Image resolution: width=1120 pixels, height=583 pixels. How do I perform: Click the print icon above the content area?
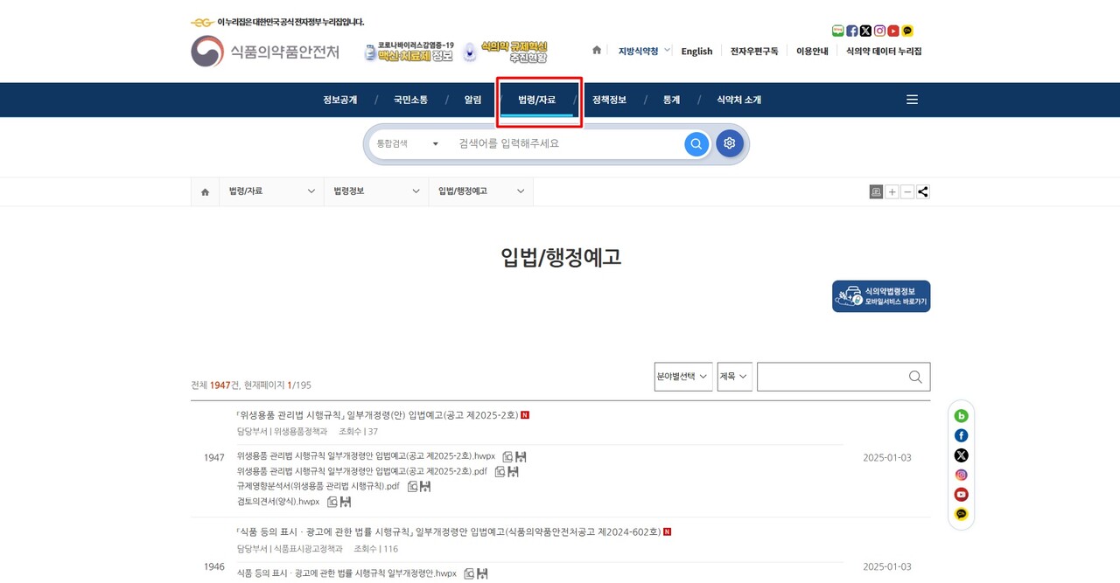point(876,191)
